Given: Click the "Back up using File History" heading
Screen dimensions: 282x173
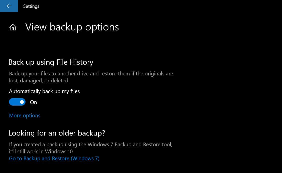Looking at the screenshot, I should [x=51, y=62].
